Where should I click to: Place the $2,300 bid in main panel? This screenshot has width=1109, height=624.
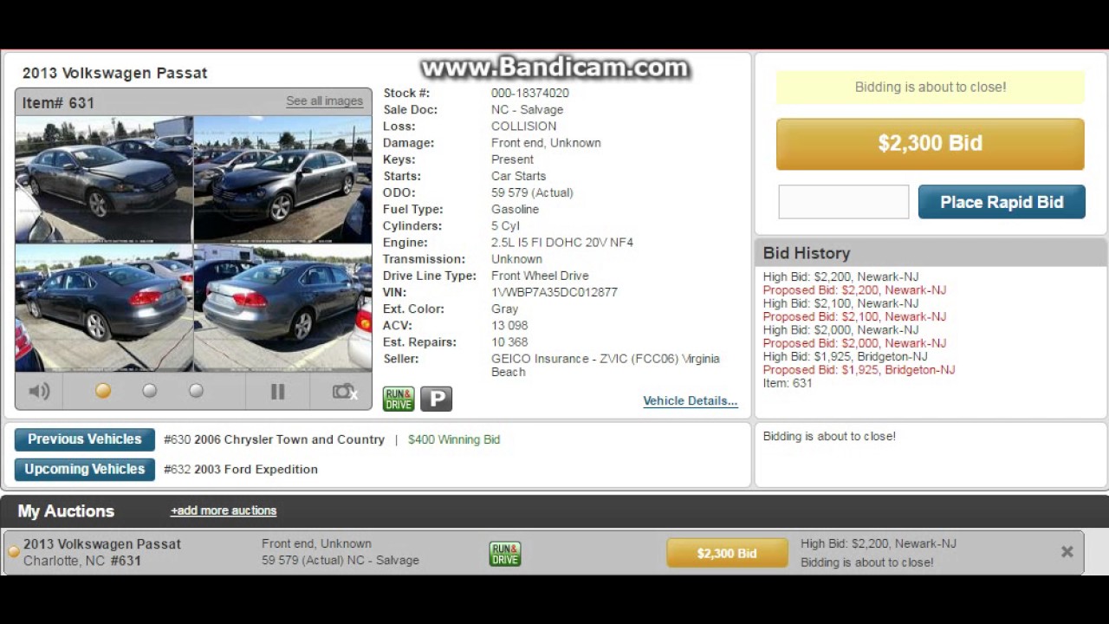pos(930,144)
